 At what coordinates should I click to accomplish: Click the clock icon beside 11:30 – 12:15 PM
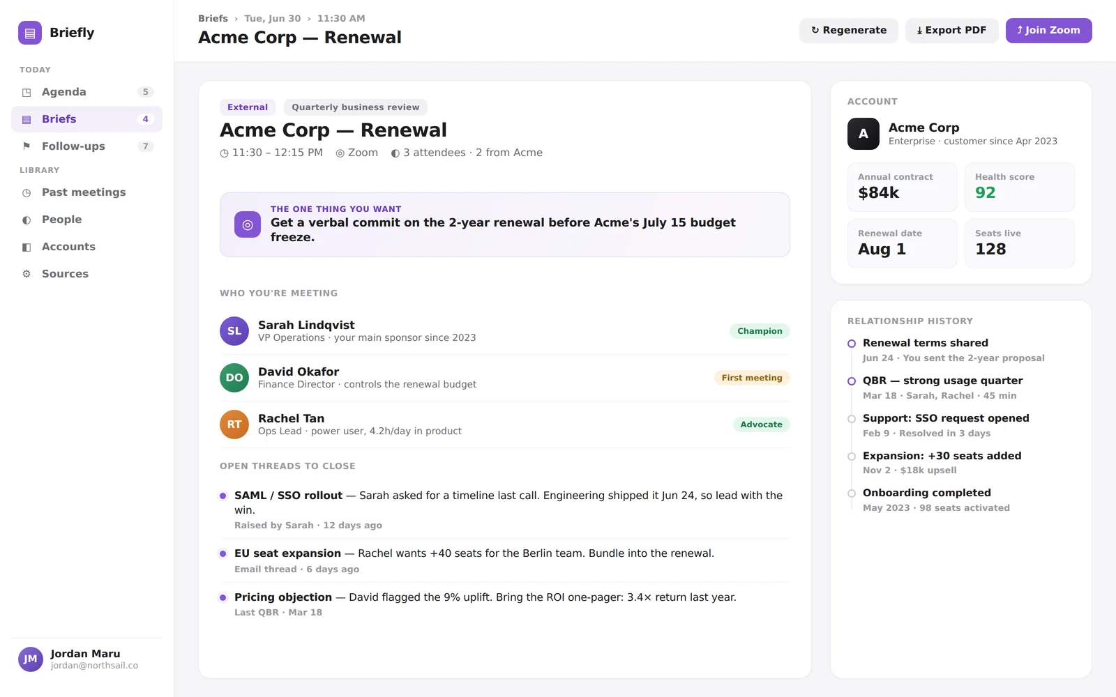(x=225, y=153)
